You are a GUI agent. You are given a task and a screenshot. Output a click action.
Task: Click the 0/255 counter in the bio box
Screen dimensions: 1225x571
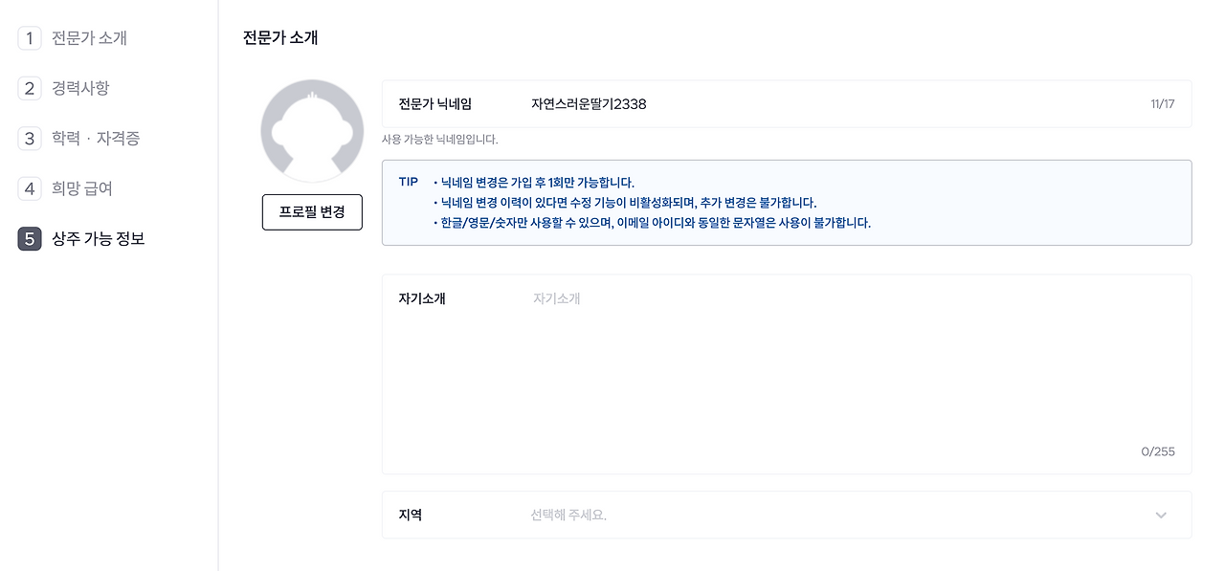[1159, 450]
